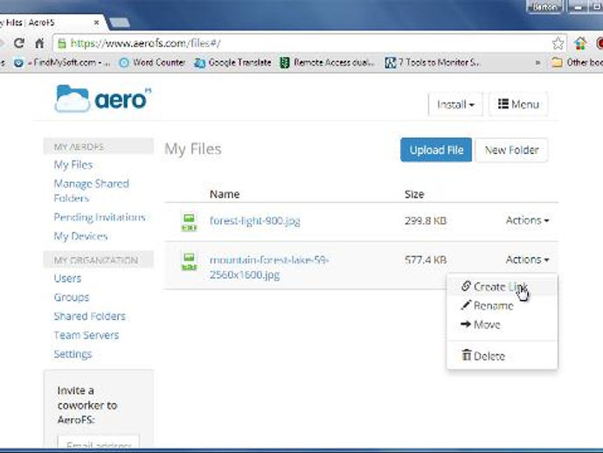The image size is (603, 453).
Task: Click the colorful house extension icon
Action: click(x=580, y=43)
